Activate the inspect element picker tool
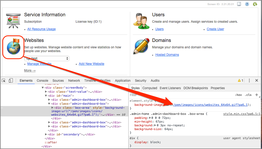The image size is (262, 149). tap(4, 80)
